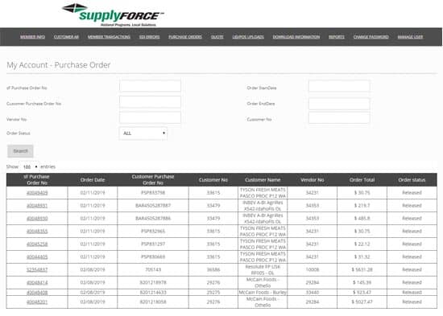The height and width of the screenshot is (316, 443).
Task: Sort table by Order Date header
Action: (x=93, y=180)
